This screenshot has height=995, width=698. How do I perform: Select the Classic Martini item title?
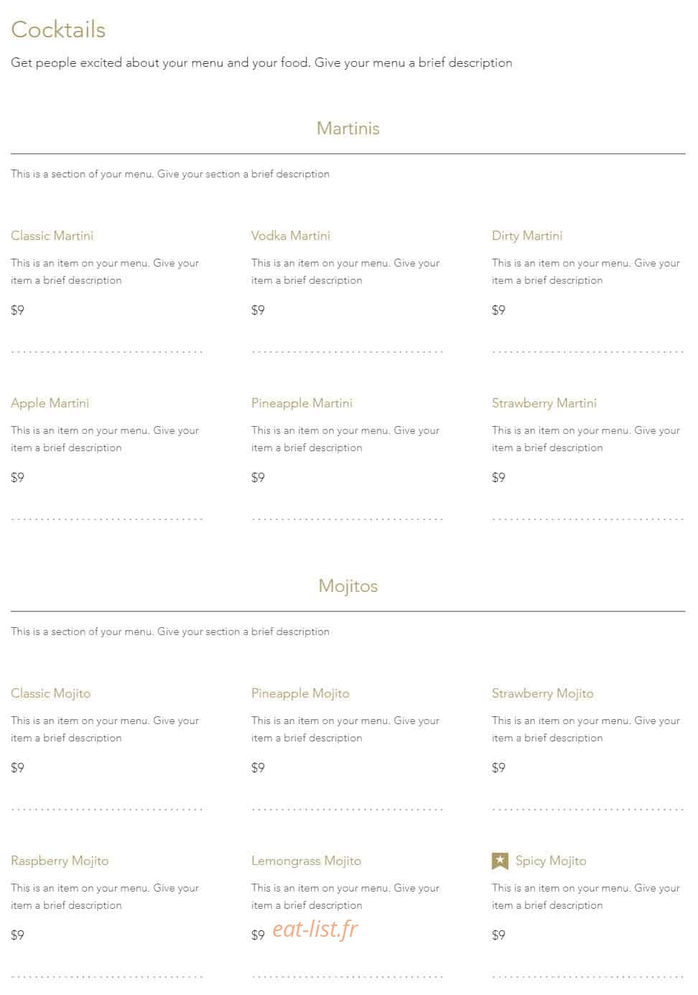click(x=52, y=236)
